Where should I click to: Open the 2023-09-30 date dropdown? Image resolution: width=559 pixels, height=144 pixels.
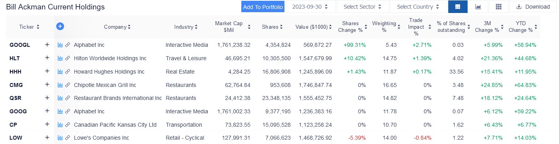coord(311,7)
